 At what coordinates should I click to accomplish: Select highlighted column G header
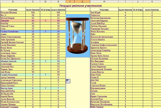tap(82, 2)
